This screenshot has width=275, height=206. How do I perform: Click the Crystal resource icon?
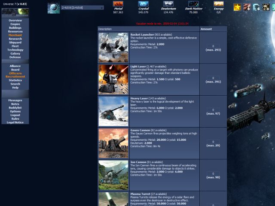point(144,4)
